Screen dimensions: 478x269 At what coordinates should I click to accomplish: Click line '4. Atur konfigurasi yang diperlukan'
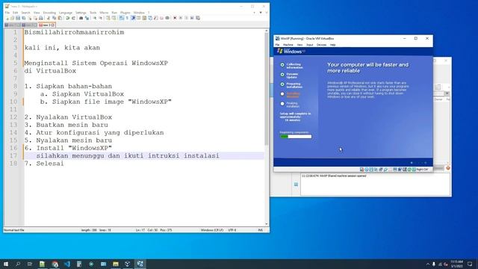(x=94, y=133)
